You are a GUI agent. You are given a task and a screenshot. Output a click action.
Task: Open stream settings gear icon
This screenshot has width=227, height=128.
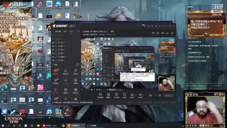point(160,95)
